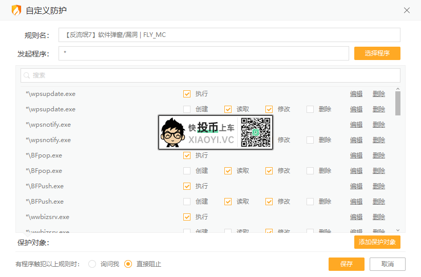Uncheck 读取 for BFPush.exe file row
Viewport: 421px width, 277px height.
point(228,202)
